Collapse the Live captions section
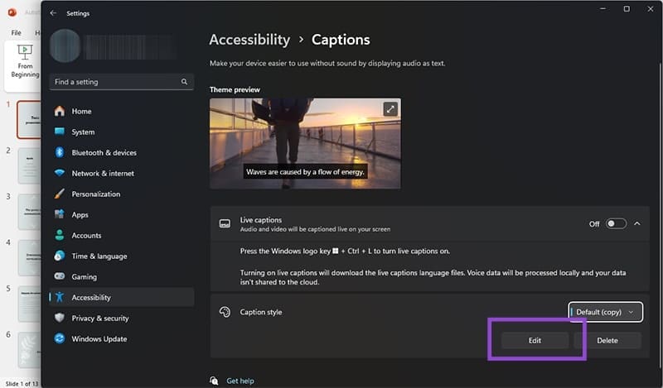 click(637, 223)
